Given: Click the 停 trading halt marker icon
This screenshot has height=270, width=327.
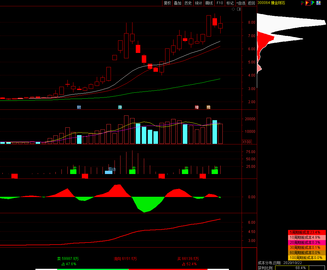Looking at the screenshot, I should click(120, 107).
